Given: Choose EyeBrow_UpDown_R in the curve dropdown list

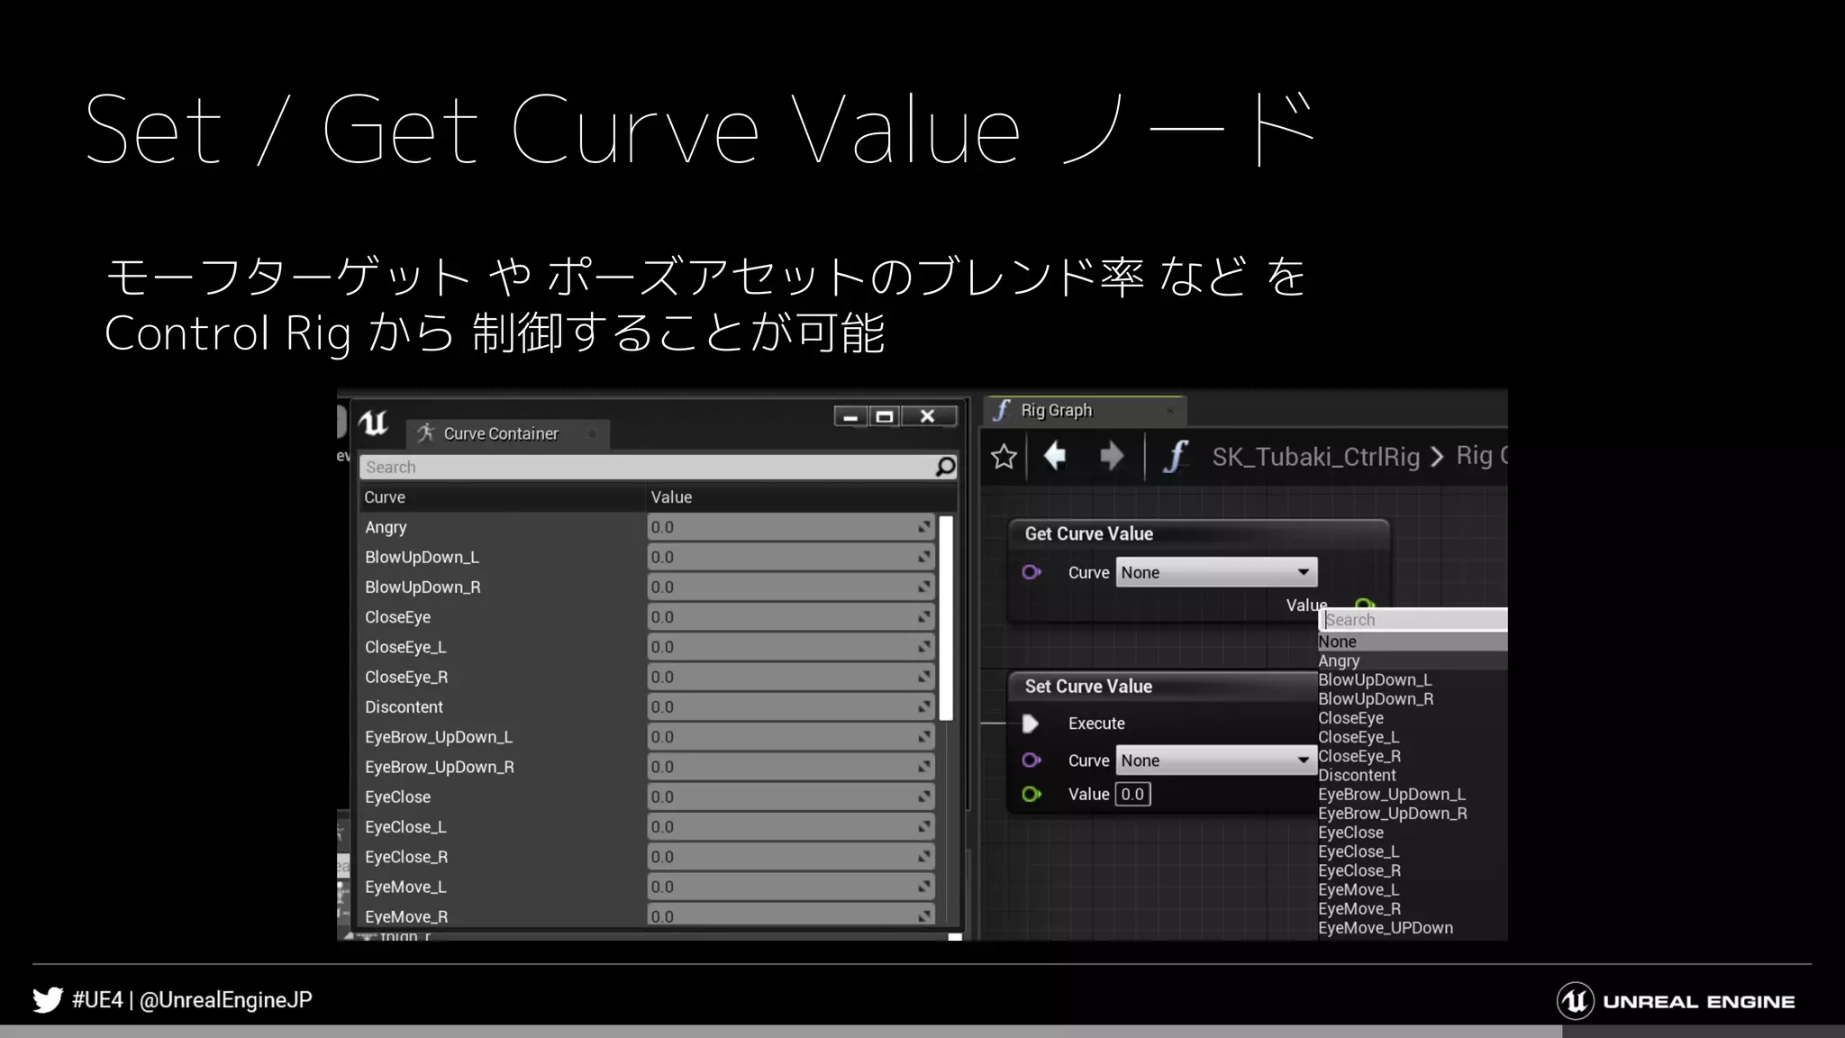Looking at the screenshot, I should coord(1412,813).
